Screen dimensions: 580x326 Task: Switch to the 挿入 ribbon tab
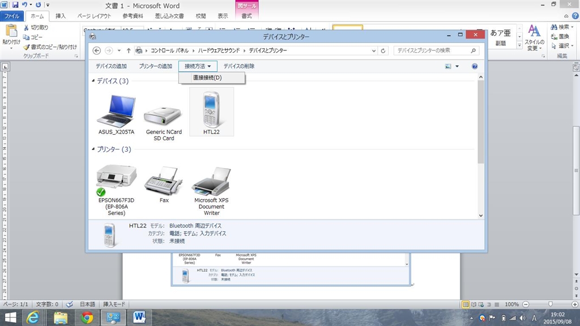tap(60, 16)
